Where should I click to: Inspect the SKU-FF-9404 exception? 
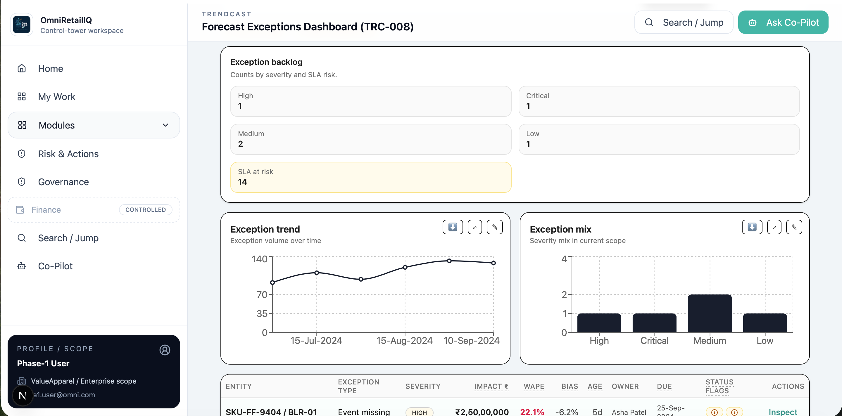(x=783, y=411)
